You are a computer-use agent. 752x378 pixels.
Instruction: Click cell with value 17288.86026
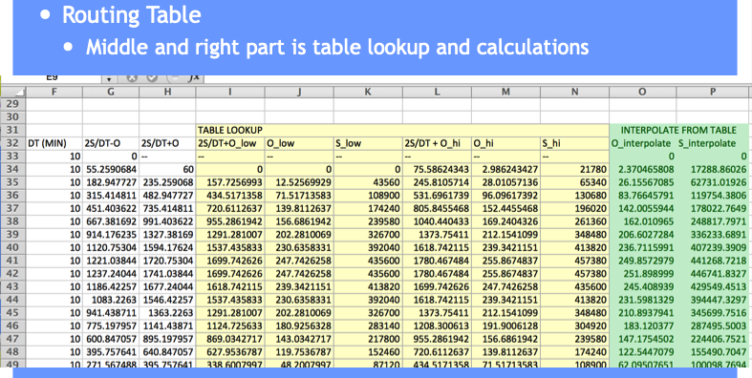coord(713,169)
